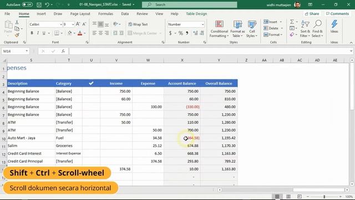Click the Decrease Indent icon

click(115, 33)
